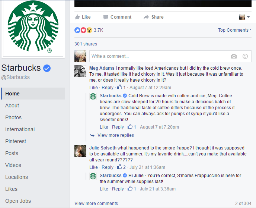This screenshot has height=208, width=256.
Task: Expand View more comments
Action: 96,204
